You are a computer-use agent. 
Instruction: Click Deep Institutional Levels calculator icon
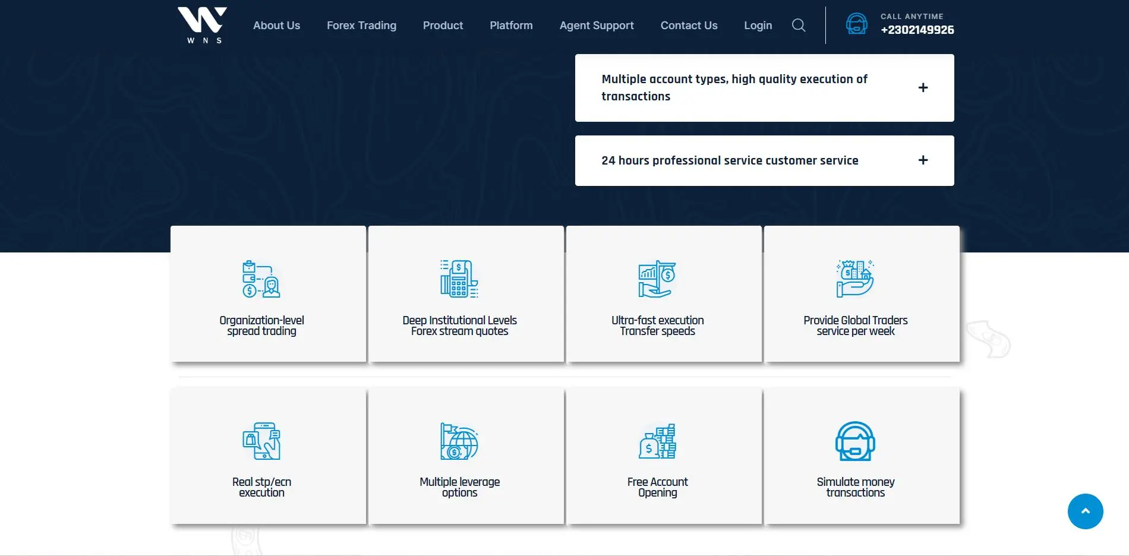pyautogui.click(x=459, y=279)
